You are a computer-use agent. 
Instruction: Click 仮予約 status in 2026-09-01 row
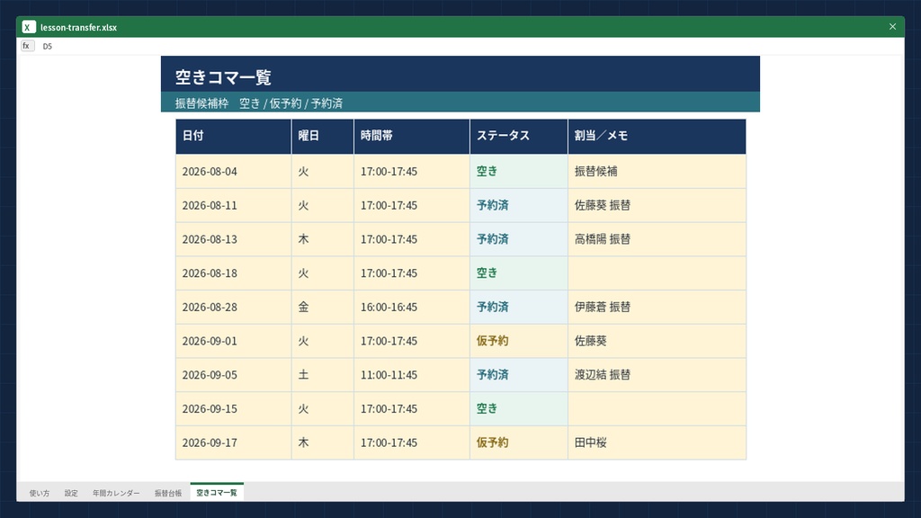tap(519, 341)
